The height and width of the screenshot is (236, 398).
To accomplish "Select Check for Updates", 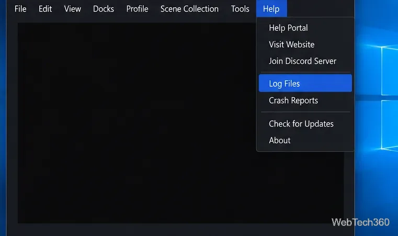I will click(x=305, y=123).
